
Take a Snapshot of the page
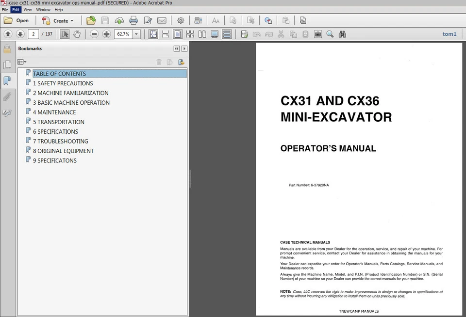(318, 34)
